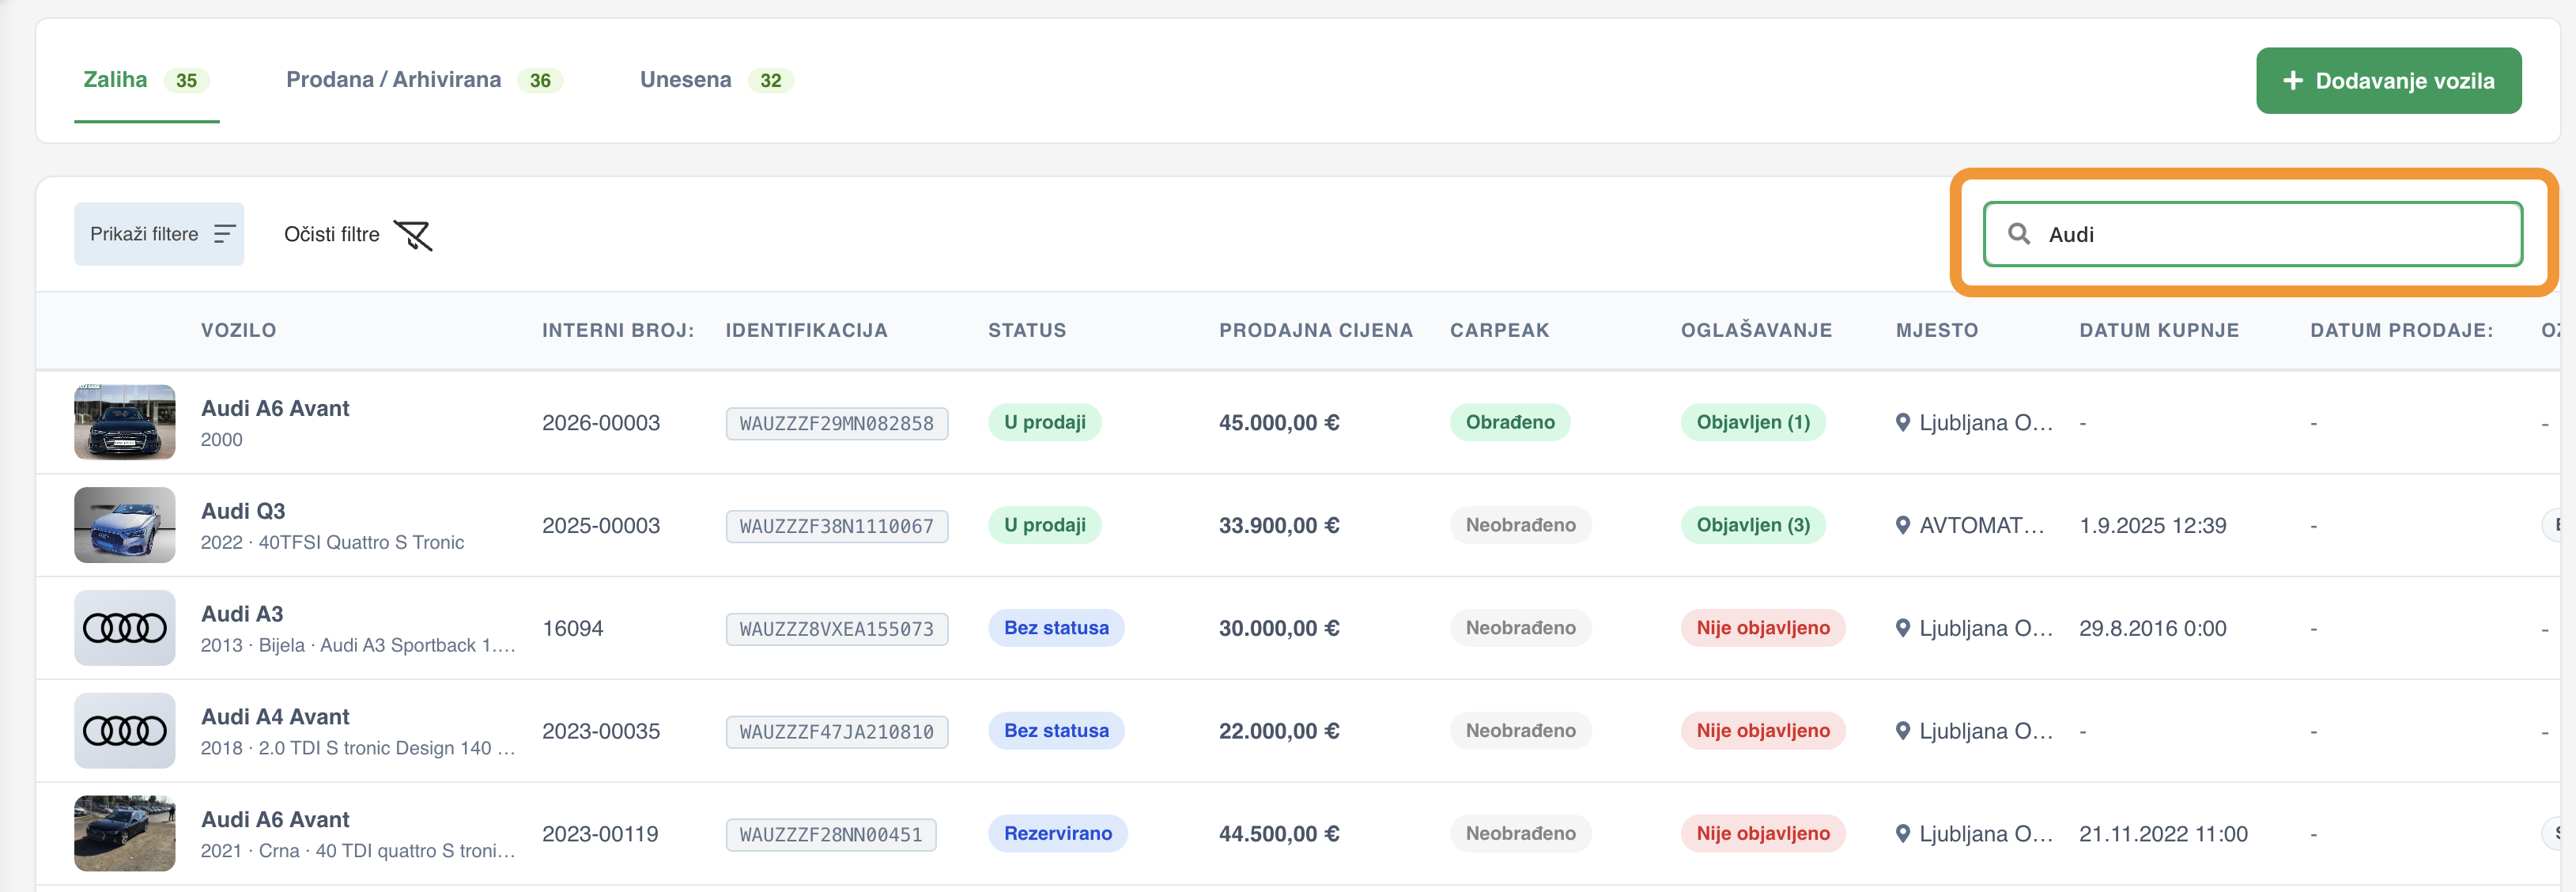Click the VOZILO column header
Viewport: 2576px width, 892px height.
[238, 330]
